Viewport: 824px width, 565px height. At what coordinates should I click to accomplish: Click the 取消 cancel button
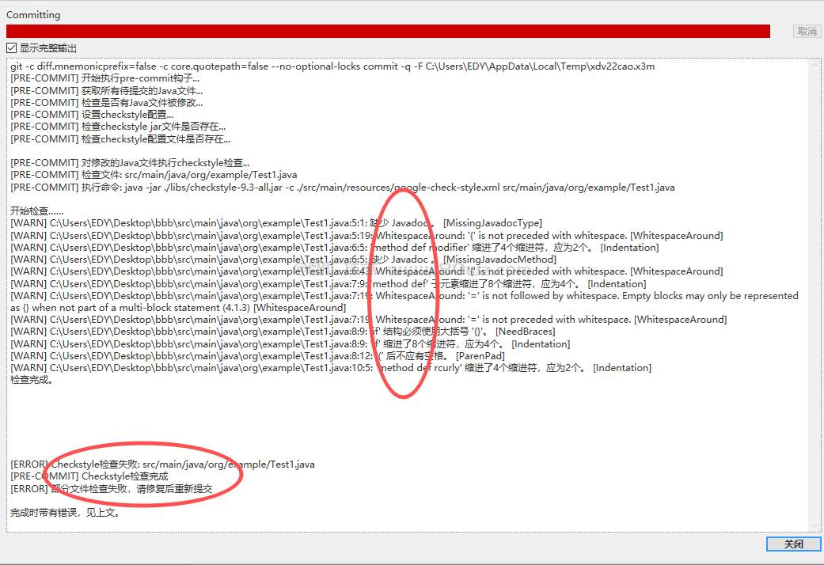(807, 31)
